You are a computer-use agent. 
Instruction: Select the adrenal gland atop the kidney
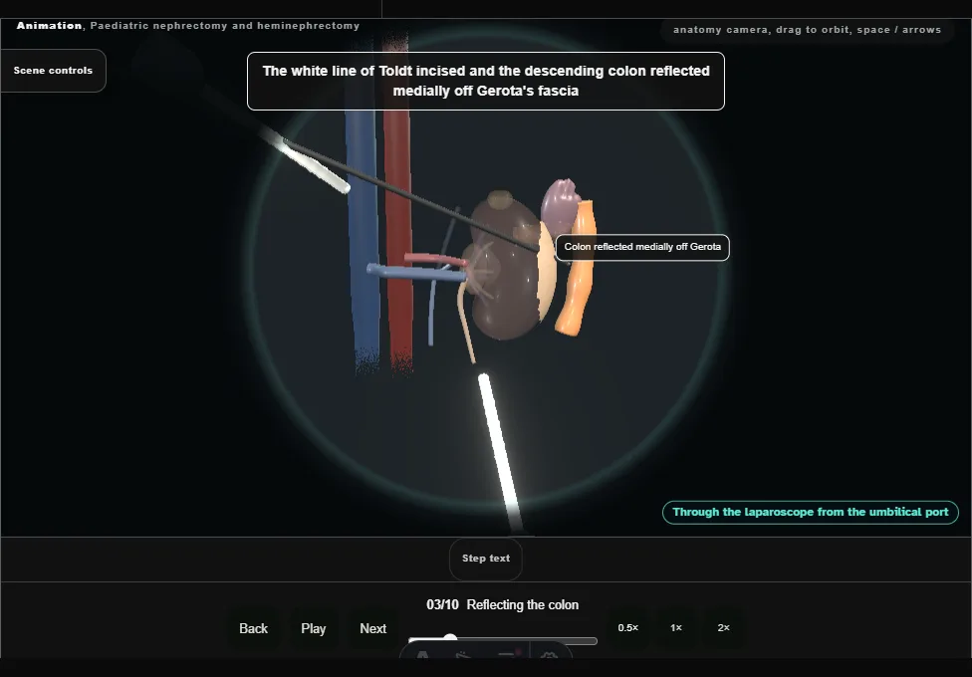pyautogui.click(x=500, y=200)
